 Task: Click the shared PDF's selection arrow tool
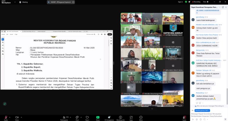coord(3,39)
